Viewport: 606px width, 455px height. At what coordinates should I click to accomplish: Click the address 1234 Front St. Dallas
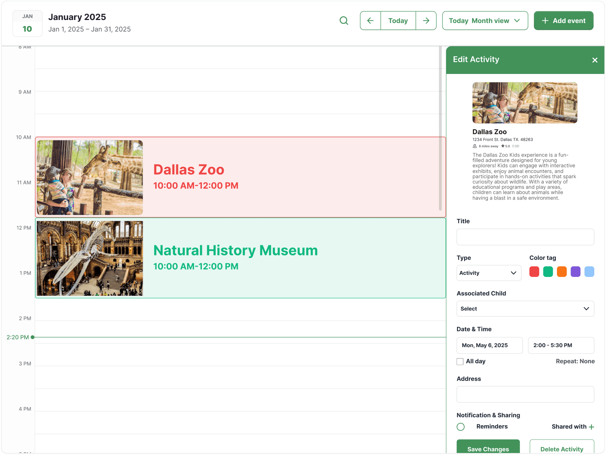click(503, 140)
